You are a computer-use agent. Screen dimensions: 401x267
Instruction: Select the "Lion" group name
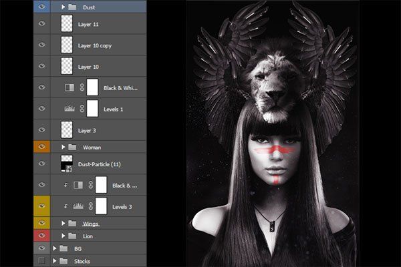click(x=88, y=236)
